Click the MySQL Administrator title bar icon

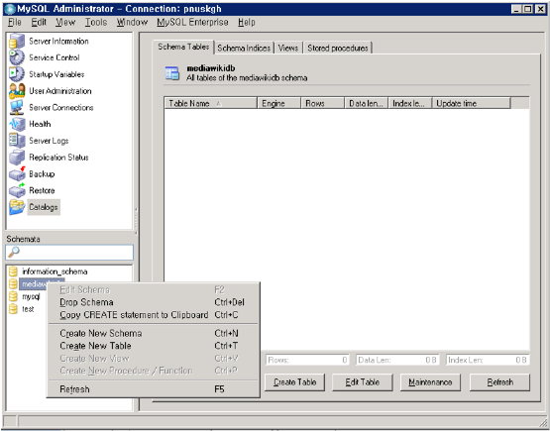pos(10,9)
